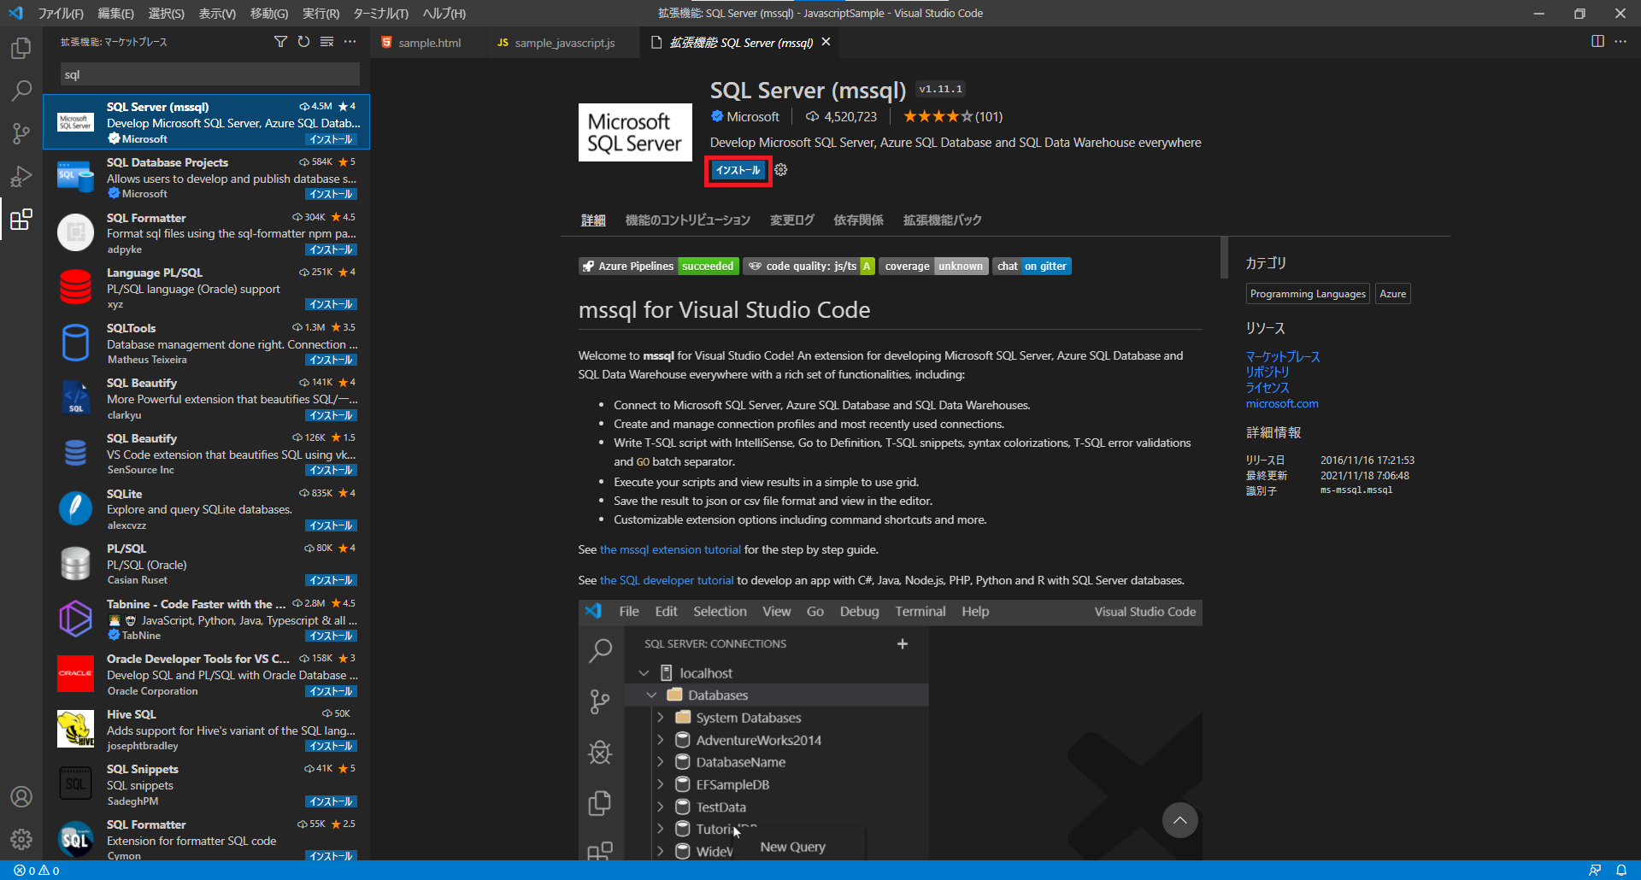The width and height of the screenshot is (1641, 880).
Task: Open the Source Control view
Action: click(21, 133)
